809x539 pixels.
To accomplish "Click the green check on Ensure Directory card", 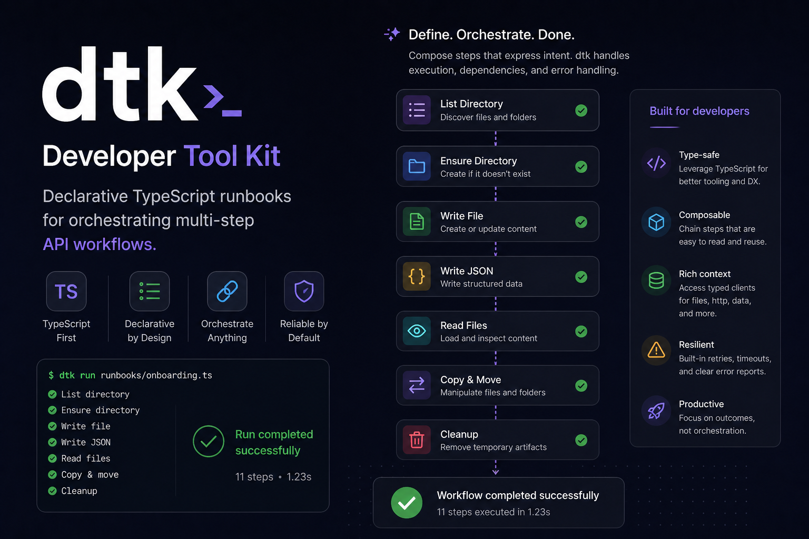I will click(x=581, y=167).
